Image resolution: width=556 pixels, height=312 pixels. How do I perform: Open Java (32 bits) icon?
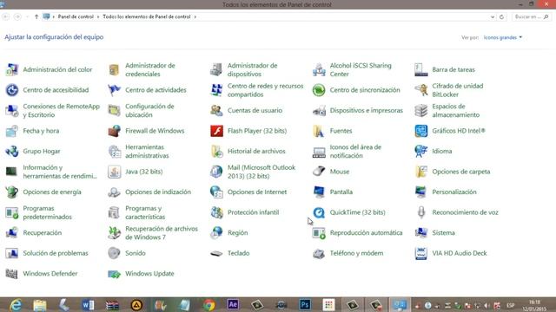[114, 172]
